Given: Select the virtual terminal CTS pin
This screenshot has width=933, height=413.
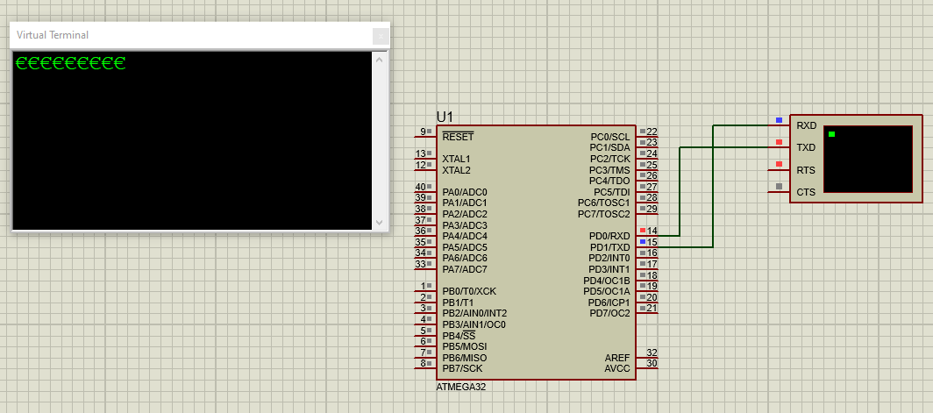Looking at the screenshot, I should [x=806, y=192].
